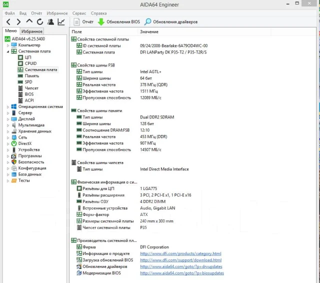The image size is (320, 283).
Task: Click Обновления BIOS green arrow button
Action: [119, 22]
